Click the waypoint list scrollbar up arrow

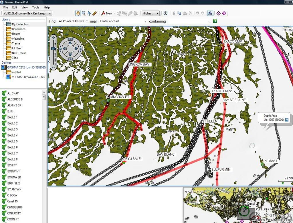pos(44,93)
